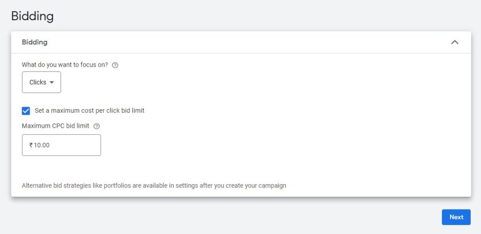481x234 pixels.
Task: Click the 'What do you want to focus on?' label
Action: (65, 65)
